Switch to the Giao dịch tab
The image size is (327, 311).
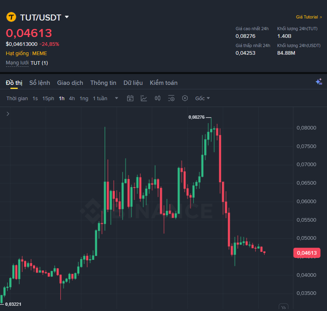[x=70, y=83]
